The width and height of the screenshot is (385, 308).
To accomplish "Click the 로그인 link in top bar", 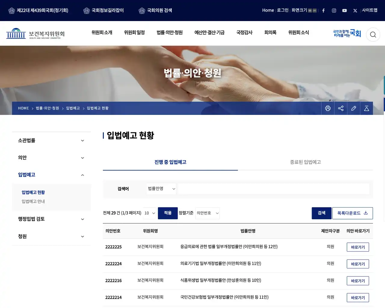I will coord(283,10).
